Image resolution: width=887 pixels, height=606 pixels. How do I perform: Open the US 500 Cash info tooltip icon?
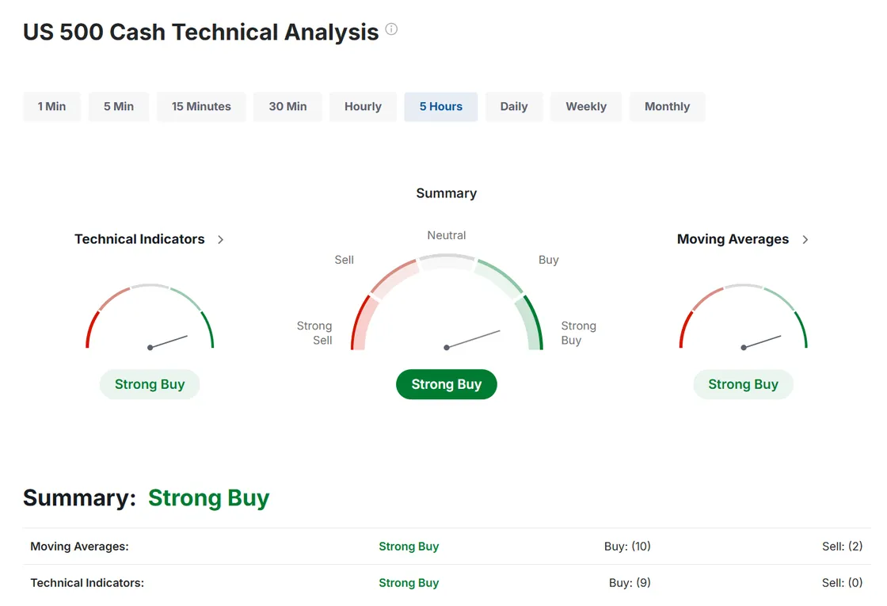(x=390, y=29)
